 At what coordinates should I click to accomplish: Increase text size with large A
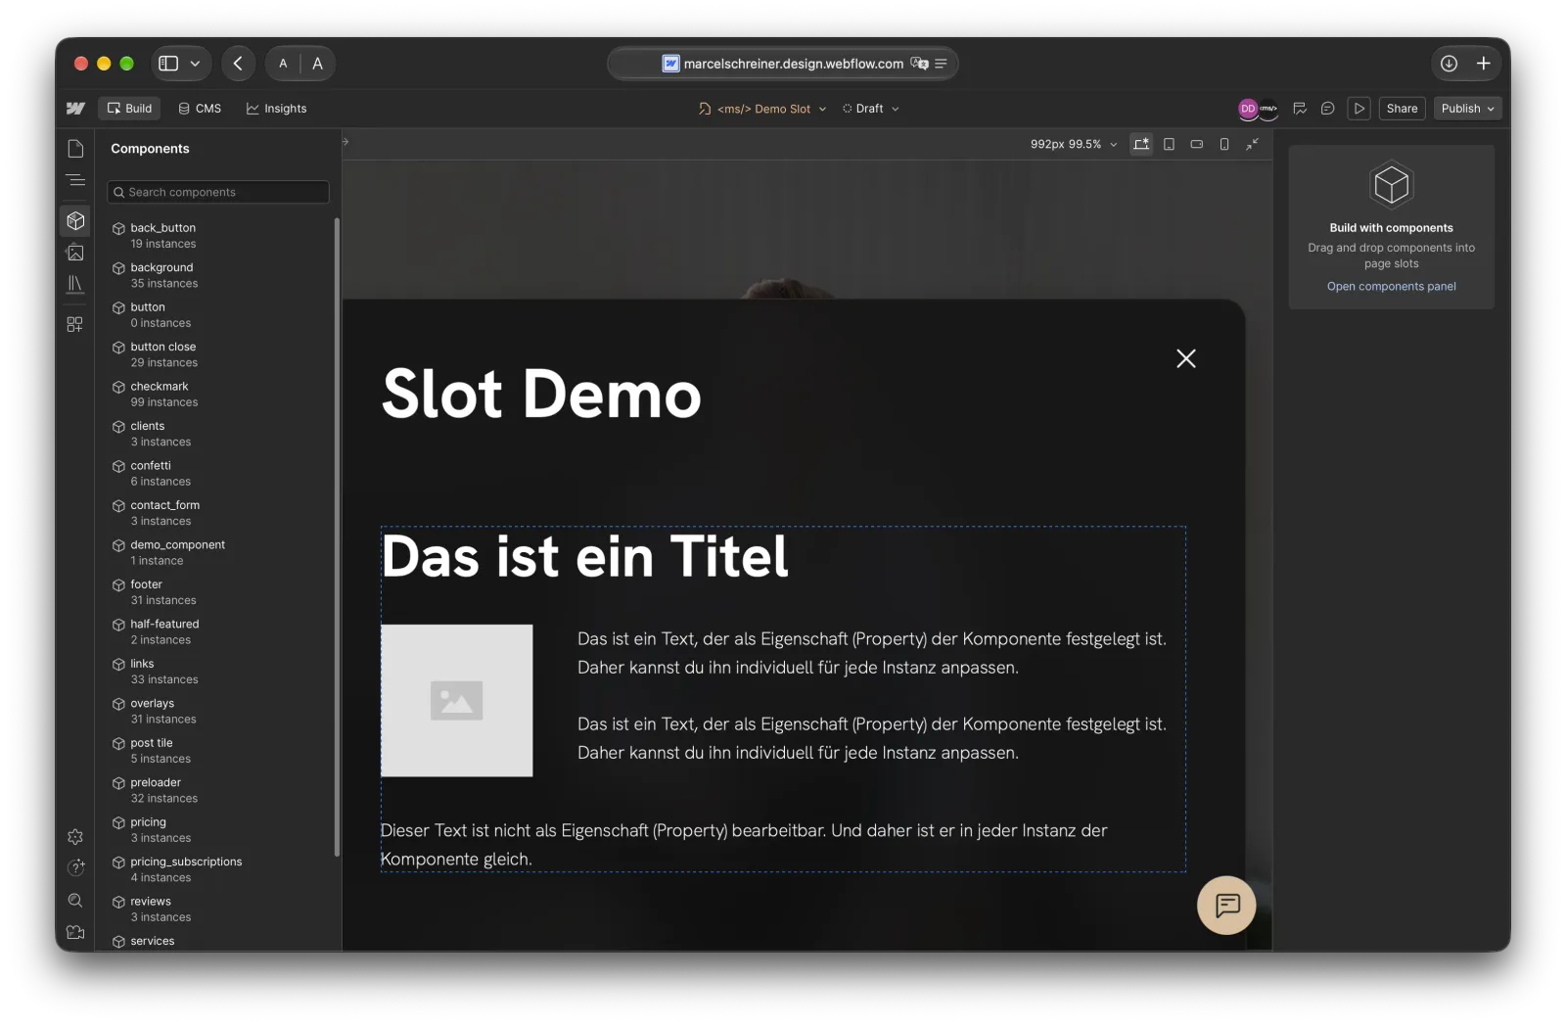317,64
